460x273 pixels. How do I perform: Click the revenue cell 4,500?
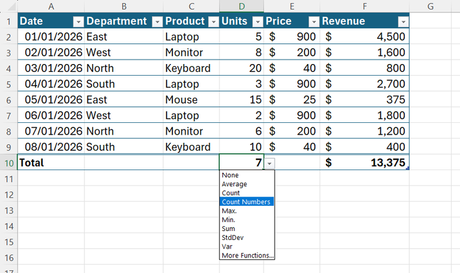[364, 37]
